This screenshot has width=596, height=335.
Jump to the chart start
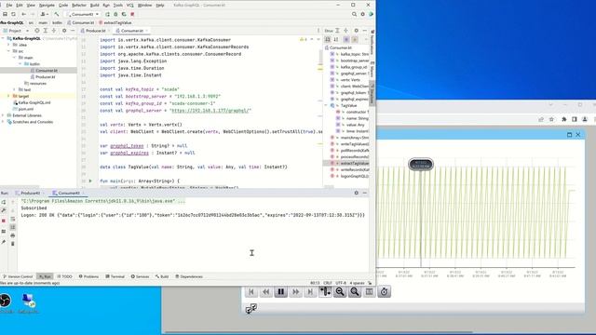(251, 291)
